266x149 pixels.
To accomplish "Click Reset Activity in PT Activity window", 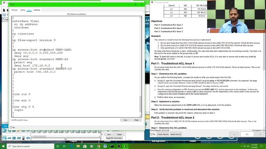I will click(x=176, y=134).
